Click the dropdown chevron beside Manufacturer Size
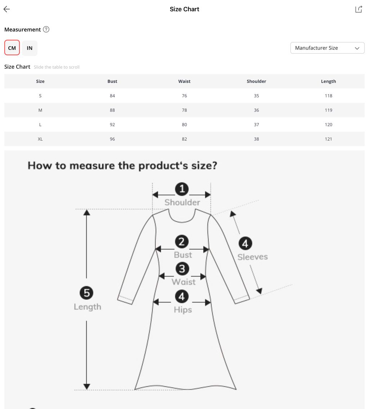369x409 pixels. pos(357,48)
